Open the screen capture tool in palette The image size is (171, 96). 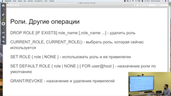coord(3,37)
